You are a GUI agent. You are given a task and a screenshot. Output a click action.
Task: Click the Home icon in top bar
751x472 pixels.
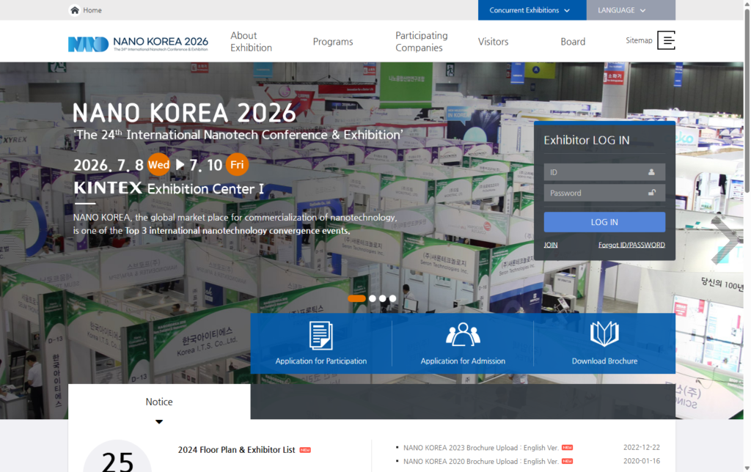[x=75, y=10]
